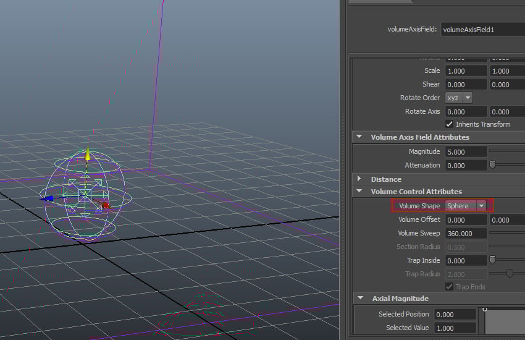Click the center square of the move manipulator
The height and width of the screenshot is (340, 525).
point(85,195)
